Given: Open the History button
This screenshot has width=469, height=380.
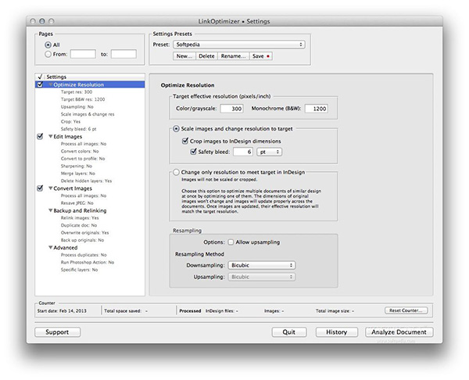Looking at the screenshot, I should click(336, 332).
